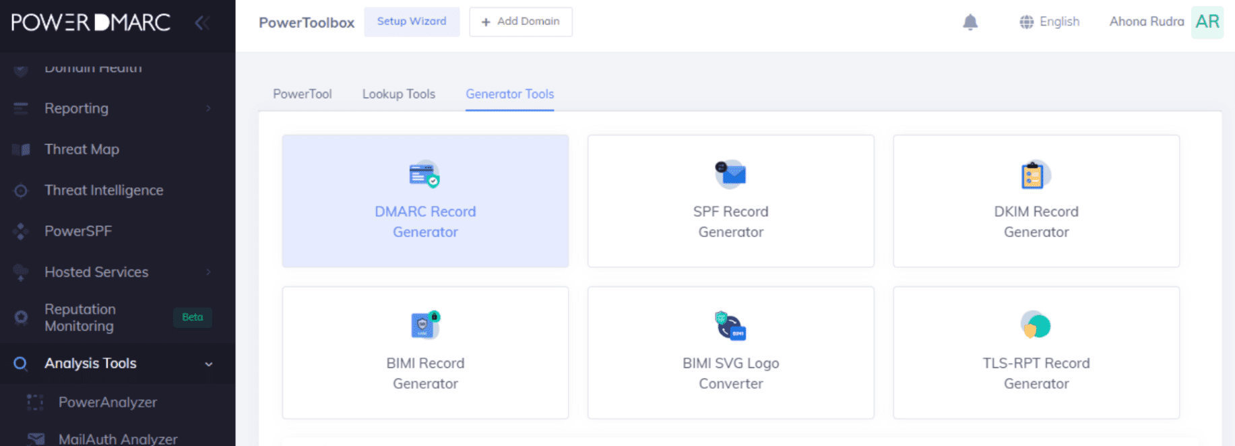Click the AR user avatar
The width and height of the screenshot is (1235, 446).
pos(1207,22)
